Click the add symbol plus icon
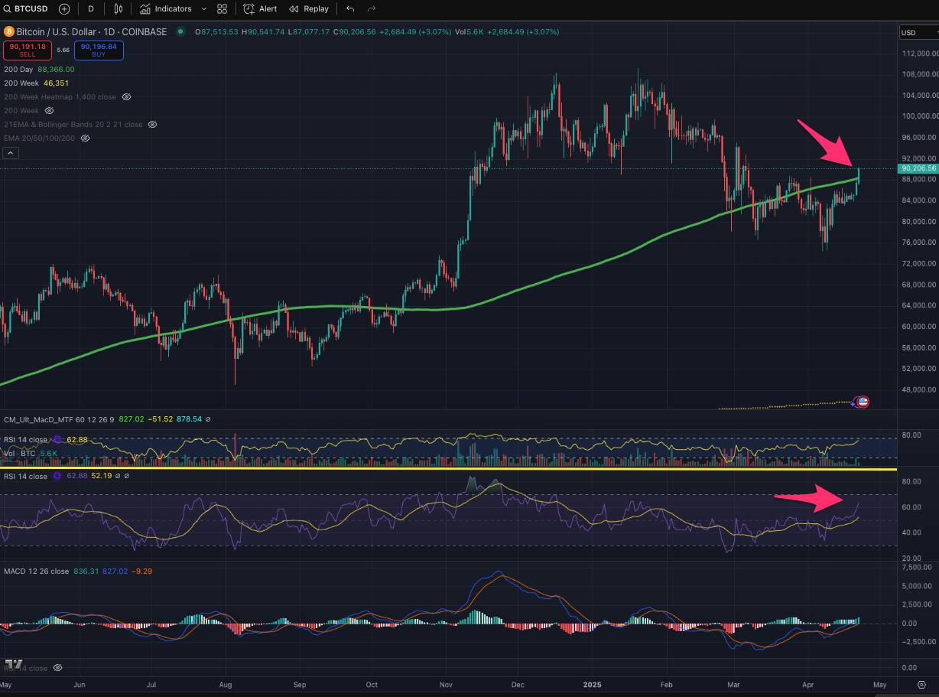 (64, 8)
